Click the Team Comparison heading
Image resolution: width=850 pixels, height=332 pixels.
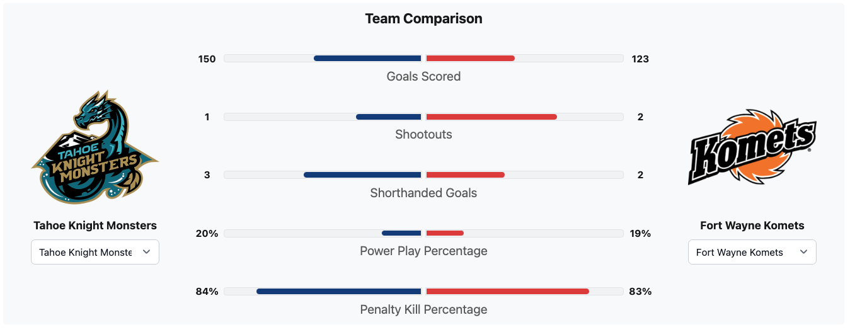(x=423, y=19)
